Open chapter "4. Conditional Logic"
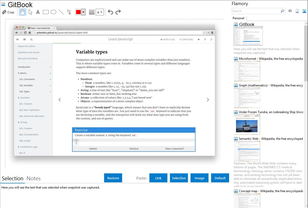The width and height of the screenshot is (308, 208). click(28, 147)
